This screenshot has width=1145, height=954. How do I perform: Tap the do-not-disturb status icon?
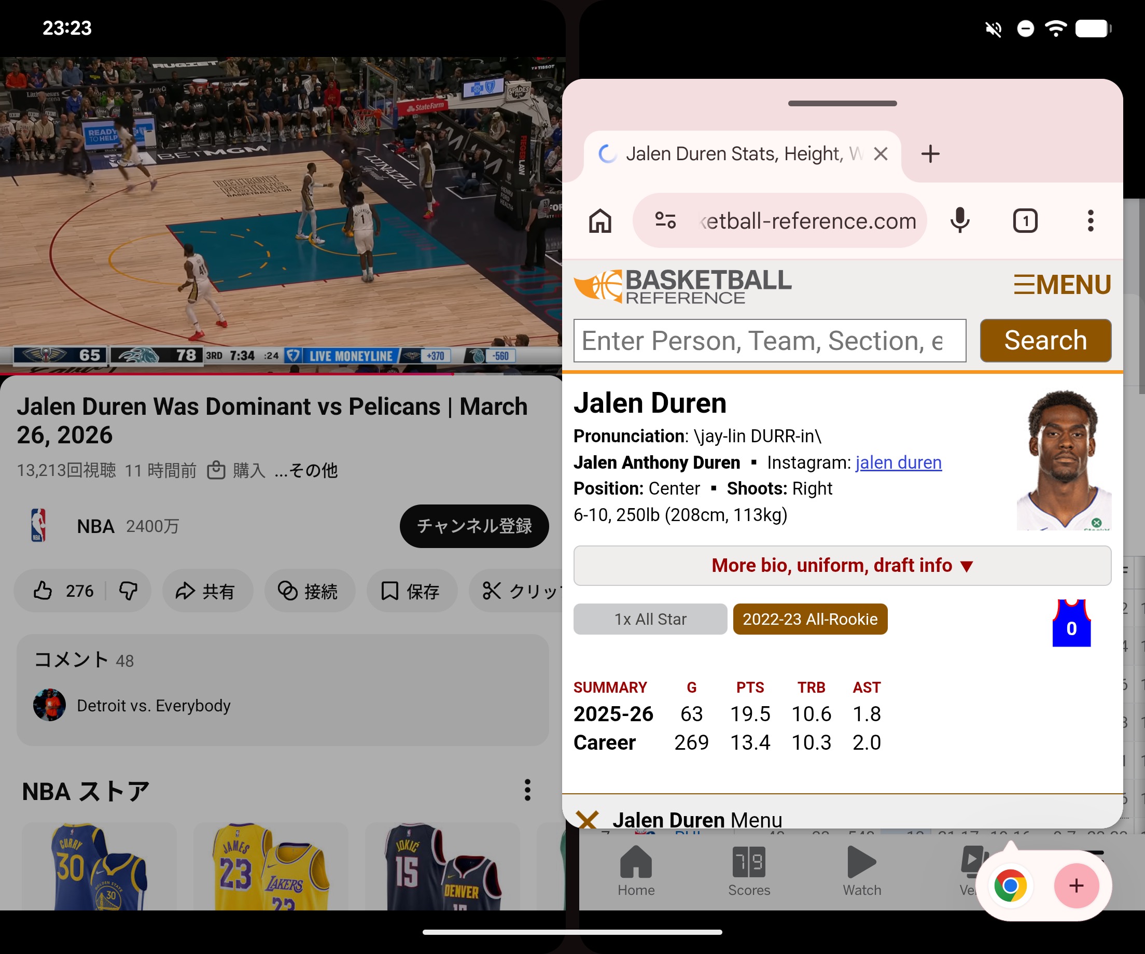(1025, 29)
